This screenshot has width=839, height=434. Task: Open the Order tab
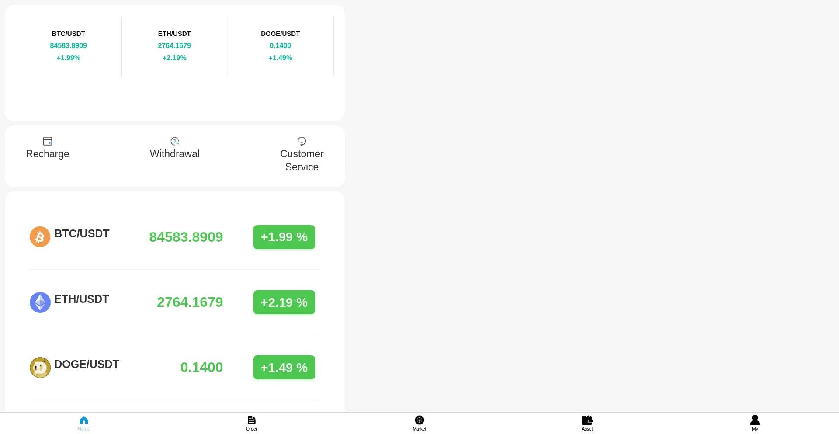click(x=252, y=423)
